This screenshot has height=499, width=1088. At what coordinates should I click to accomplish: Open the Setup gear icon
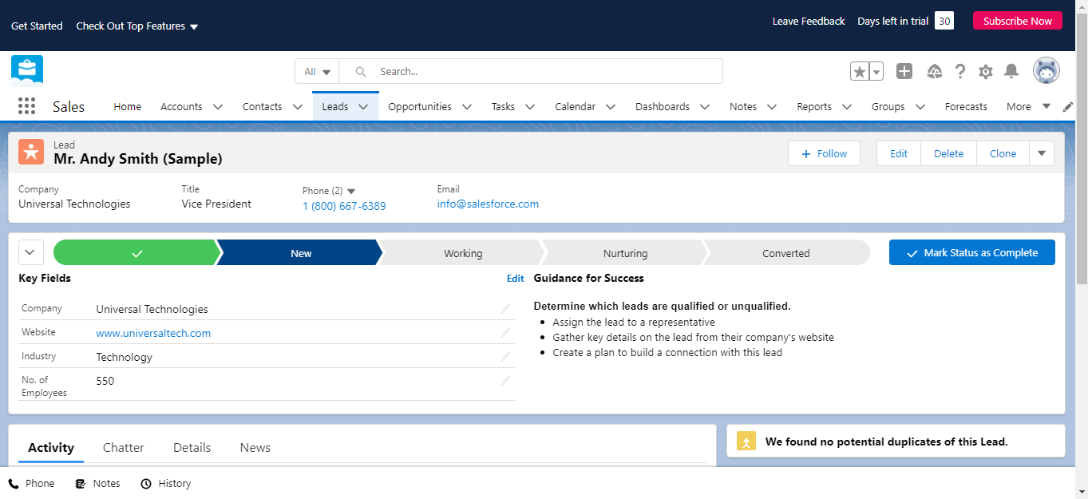click(986, 72)
